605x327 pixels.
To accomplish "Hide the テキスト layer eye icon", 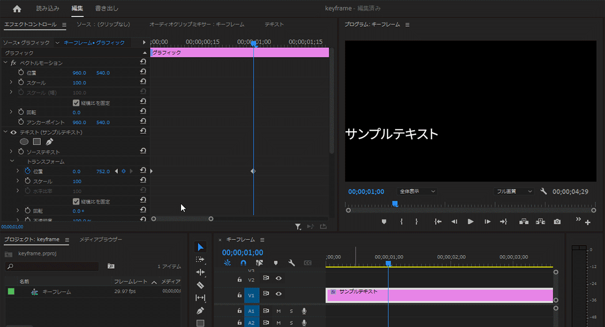I will 14,132.
